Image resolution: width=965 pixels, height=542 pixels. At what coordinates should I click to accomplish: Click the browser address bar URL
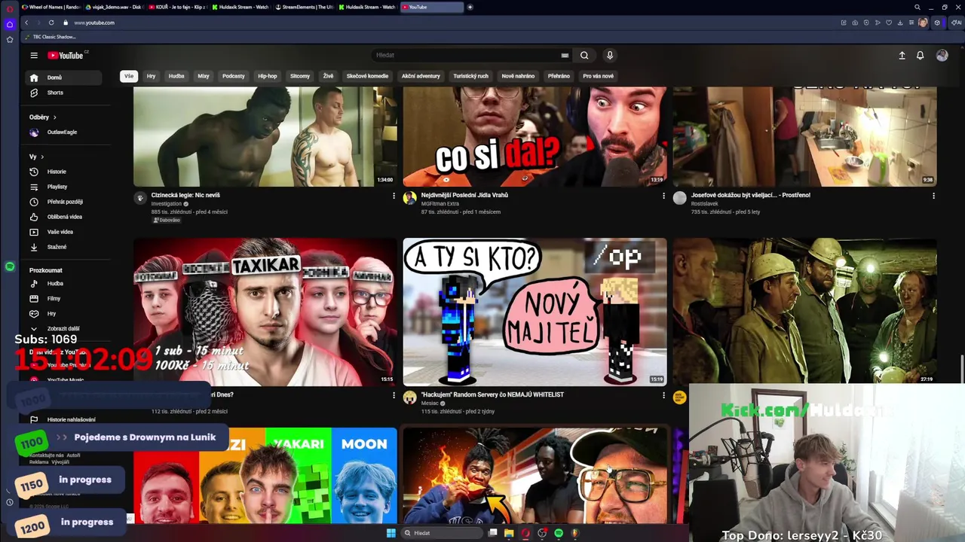point(94,23)
